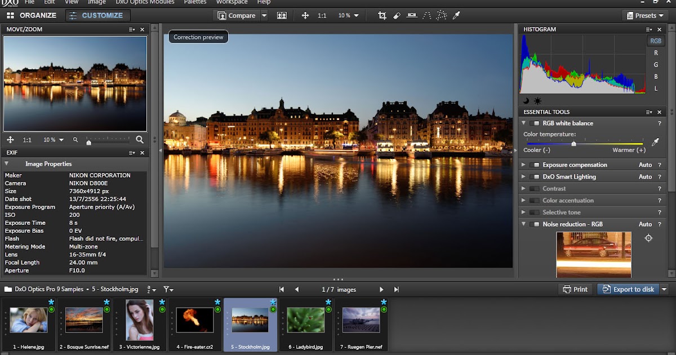Open the Palettes menu
The height and width of the screenshot is (355, 676).
tap(195, 2)
